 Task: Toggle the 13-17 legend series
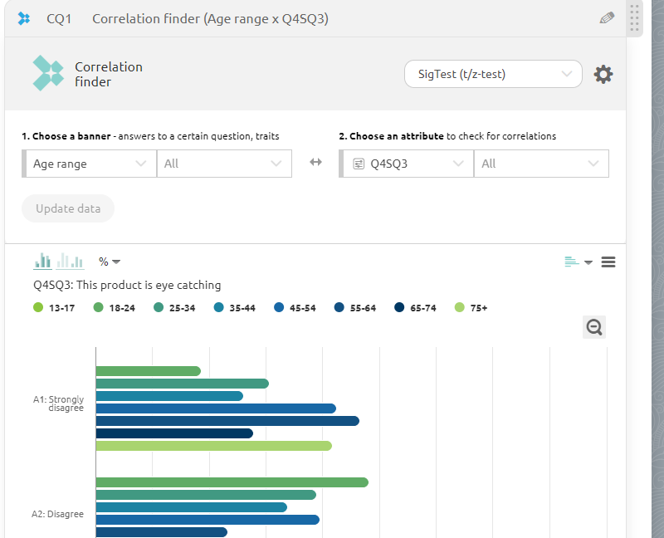click(49, 308)
